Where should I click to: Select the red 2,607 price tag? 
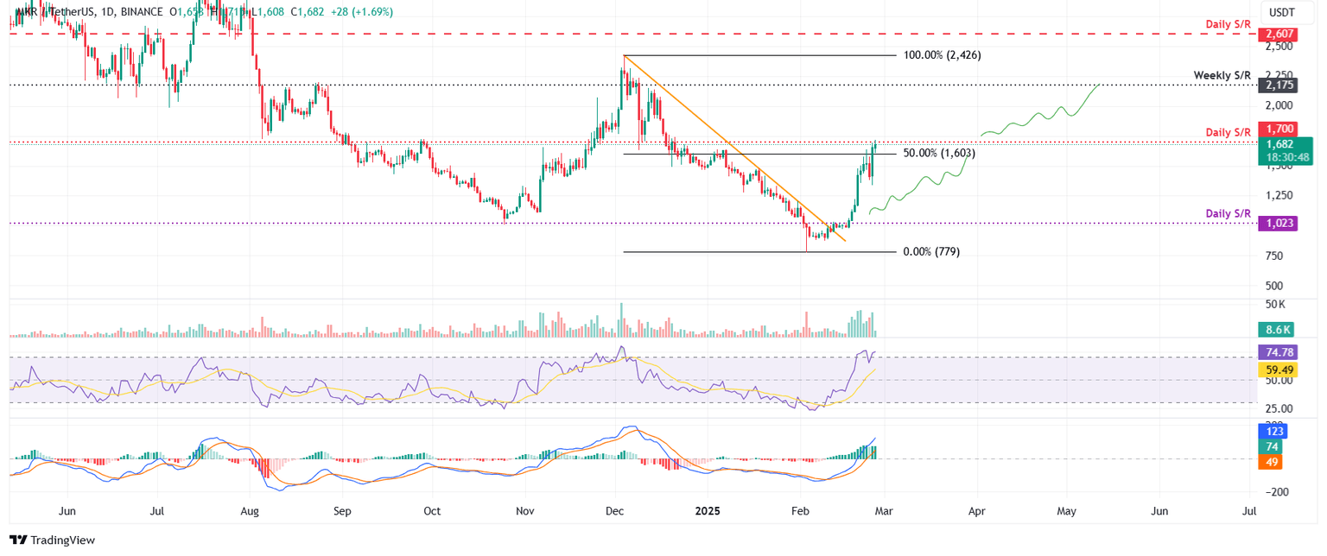(1279, 34)
